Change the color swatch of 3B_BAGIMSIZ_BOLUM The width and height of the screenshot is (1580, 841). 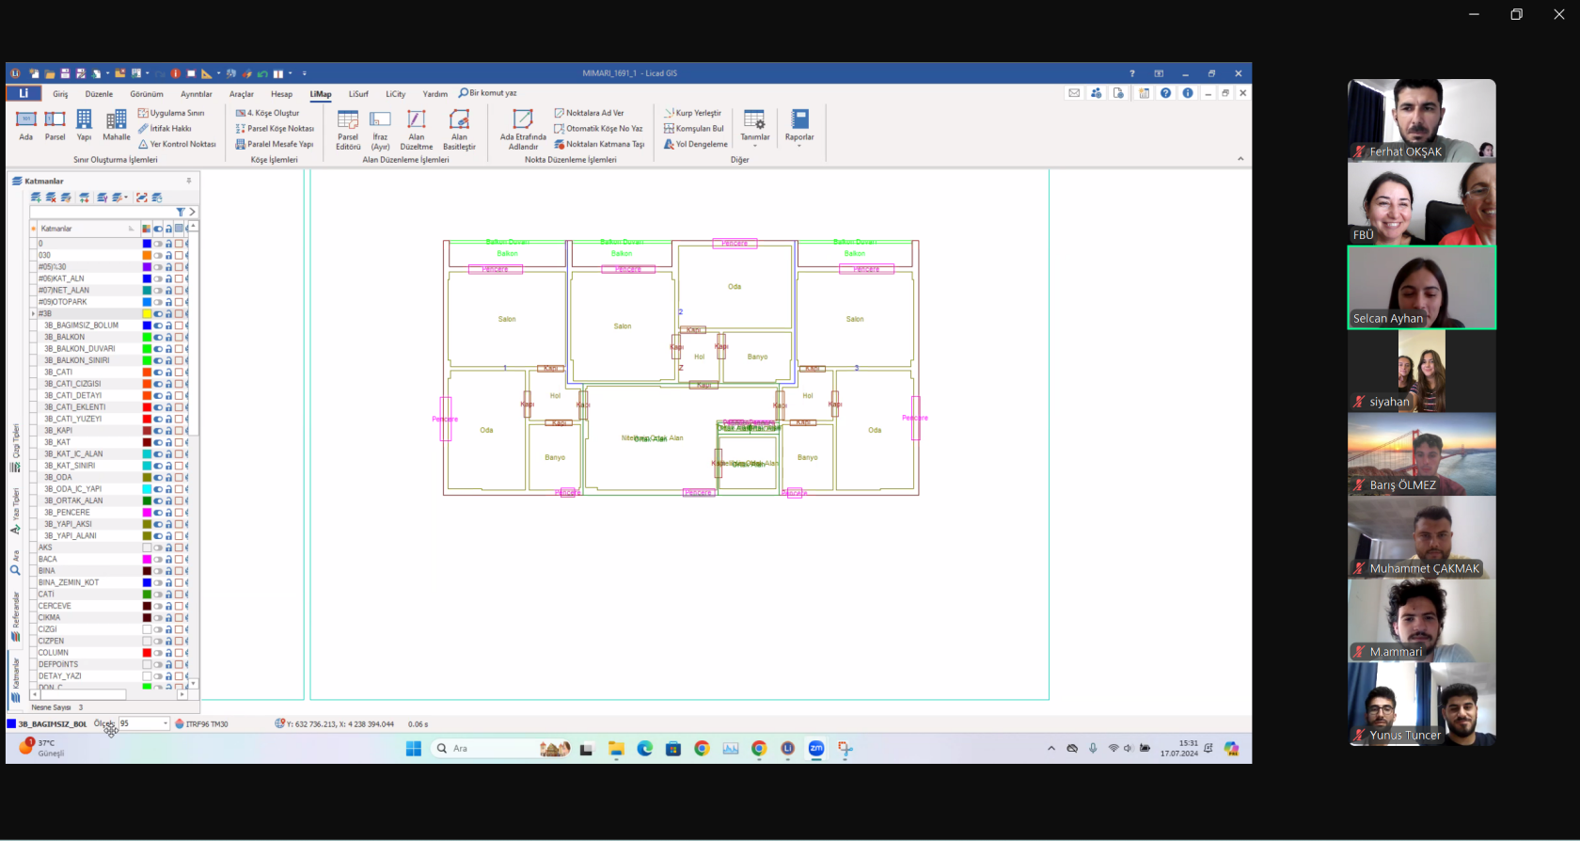click(147, 325)
